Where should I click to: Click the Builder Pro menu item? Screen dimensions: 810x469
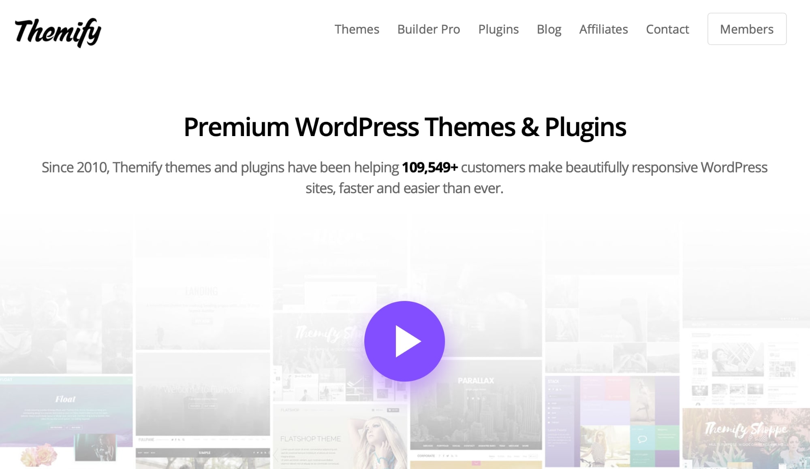coord(428,29)
